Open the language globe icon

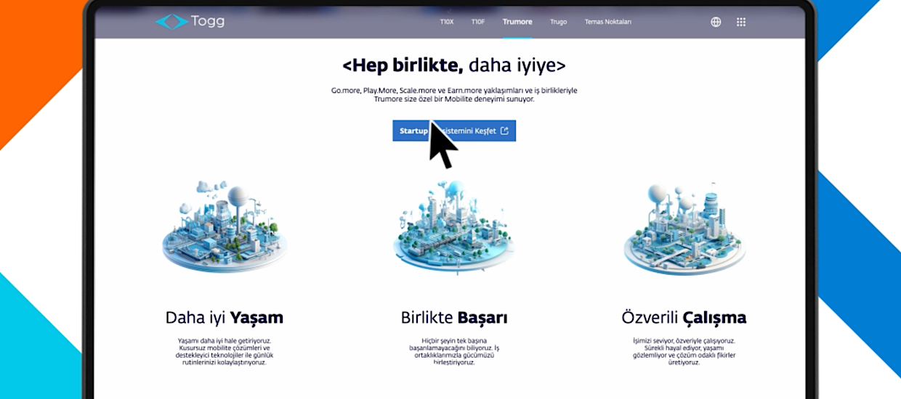pyautogui.click(x=716, y=22)
